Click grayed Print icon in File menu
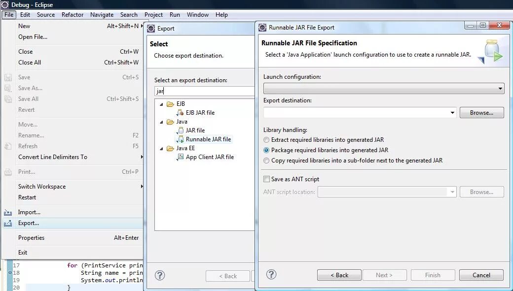The width and height of the screenshot is (513, 291). (x=8, y=172)
